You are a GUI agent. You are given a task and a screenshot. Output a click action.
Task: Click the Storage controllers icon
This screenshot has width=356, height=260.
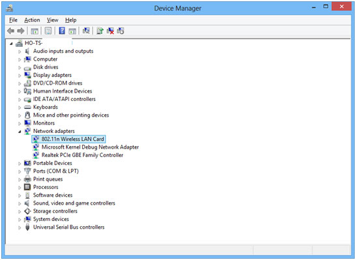[x=27, y=211]
